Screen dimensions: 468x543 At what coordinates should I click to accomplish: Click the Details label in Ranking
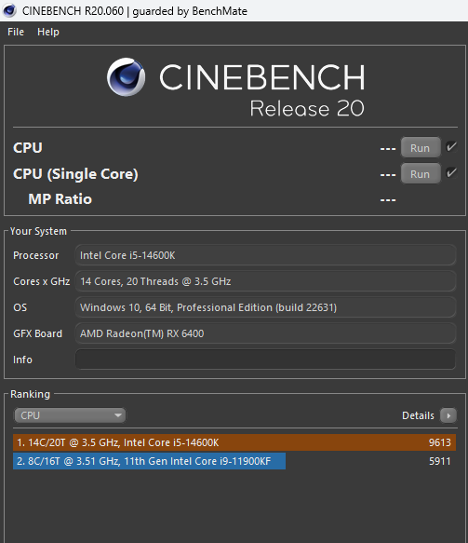click(x=418, y=415)
